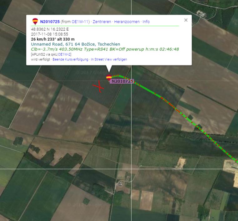
Task: Click the APLWS2 via qAU path text
Action: [44, 54]
